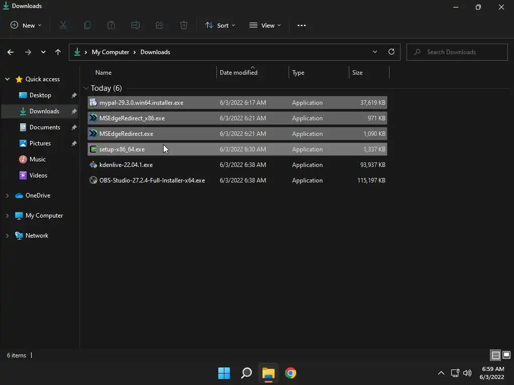Screen dimensions: 514x385
Task: Click the Paste toolbar icon
Action: (x=111, y=25)
